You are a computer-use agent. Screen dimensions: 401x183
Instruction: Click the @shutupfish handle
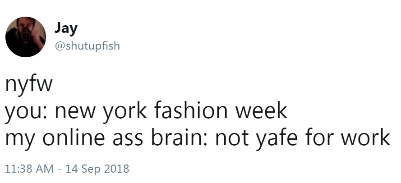pyautogui.click(x=87, y=46)
